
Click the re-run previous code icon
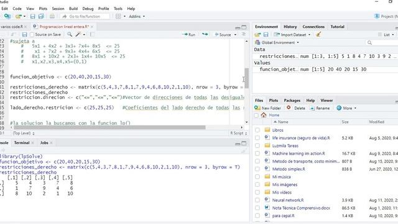tap(205, 34)
